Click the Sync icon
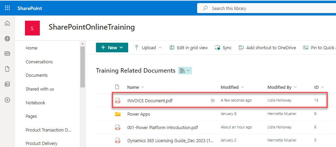The image size is (336, 147). pyautogui.click(x=218, y=48)
